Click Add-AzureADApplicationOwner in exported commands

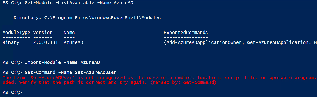pos(204,42)
